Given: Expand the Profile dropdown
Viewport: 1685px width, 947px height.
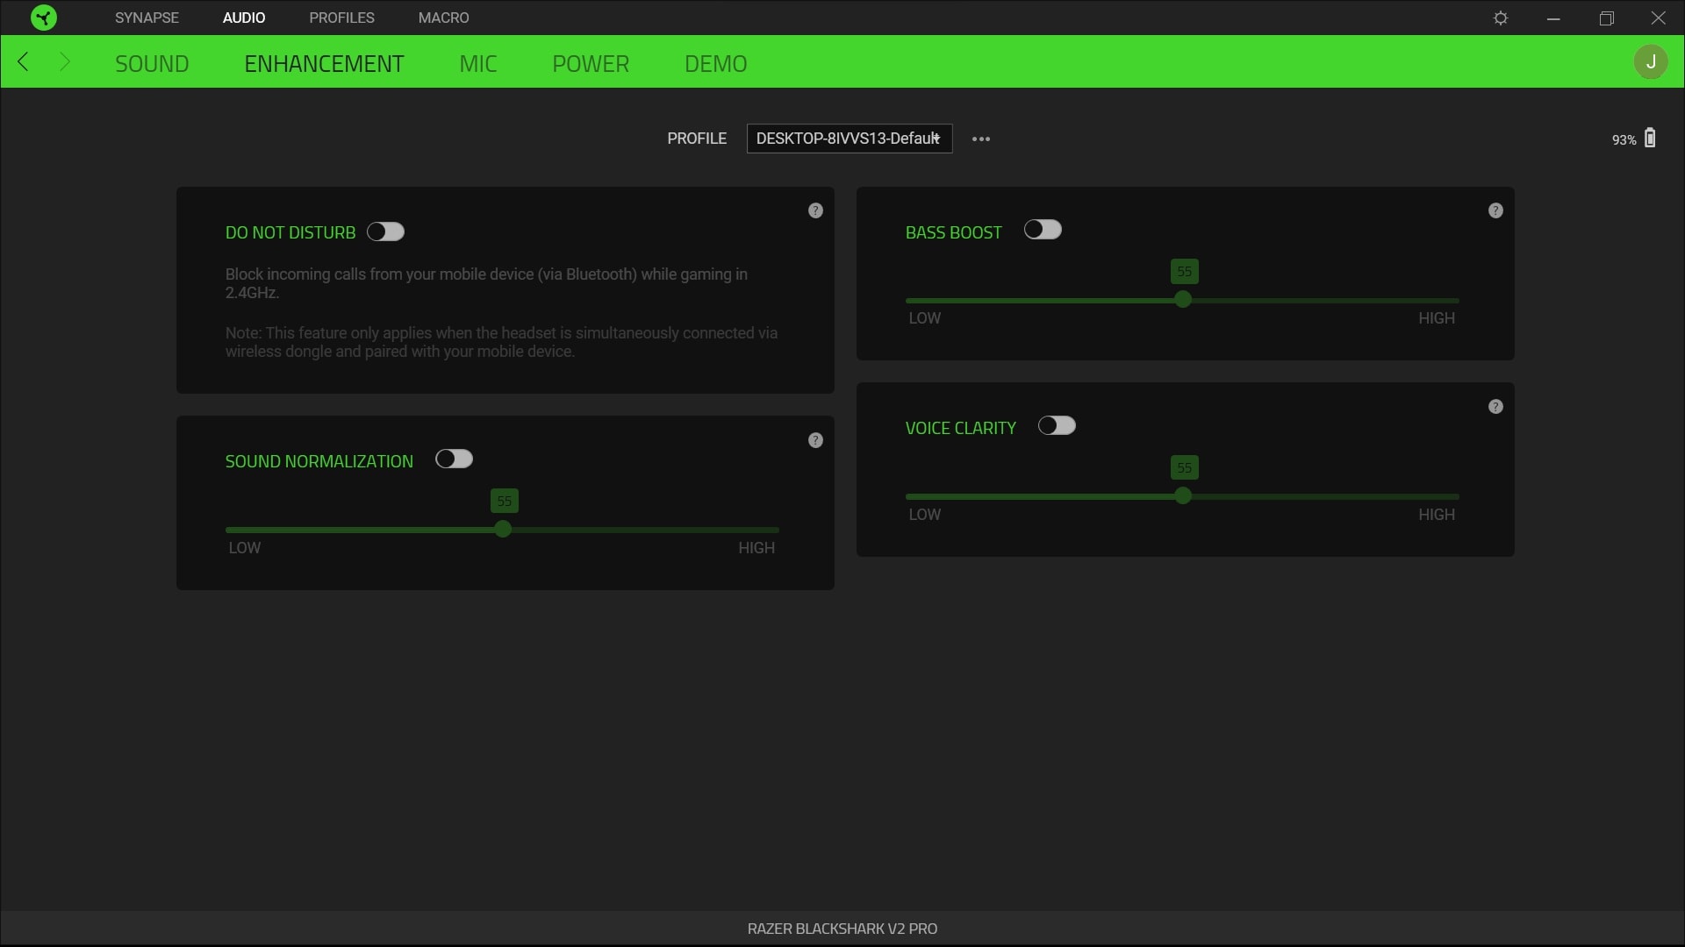Looking at the screenshot, I should 850,139.
